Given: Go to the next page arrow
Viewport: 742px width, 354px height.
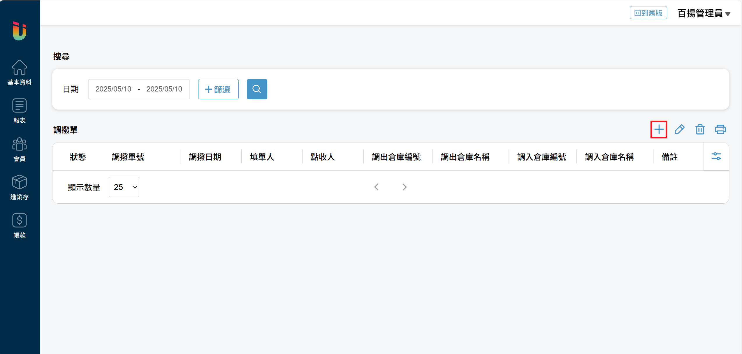Looking at the screenshot, I should click(x=404, y=187).
